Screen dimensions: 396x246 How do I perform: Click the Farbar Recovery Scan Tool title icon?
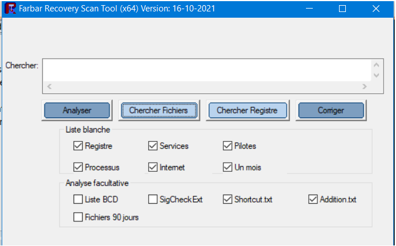pos(10,9)
